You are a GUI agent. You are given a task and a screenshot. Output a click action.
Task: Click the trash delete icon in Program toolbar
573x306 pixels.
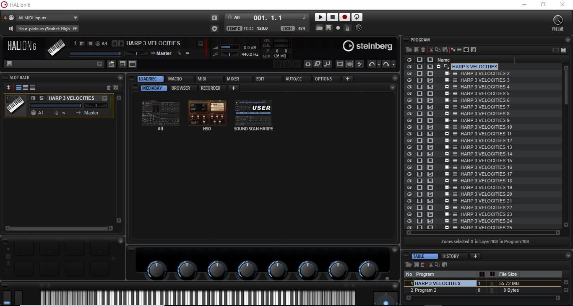click(423, 50)
